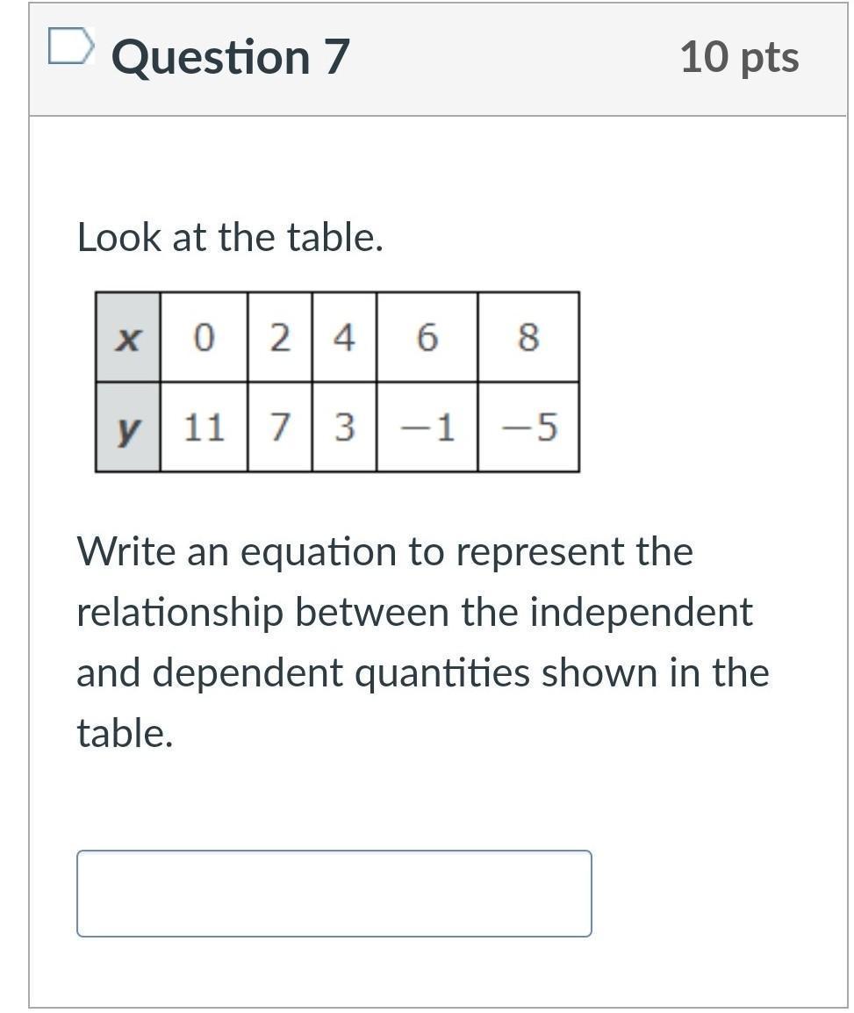The height and width of the screenshot is (1013, 854).
Task: Click the 'Look at the table.' text
Action: tap(230, 237)
